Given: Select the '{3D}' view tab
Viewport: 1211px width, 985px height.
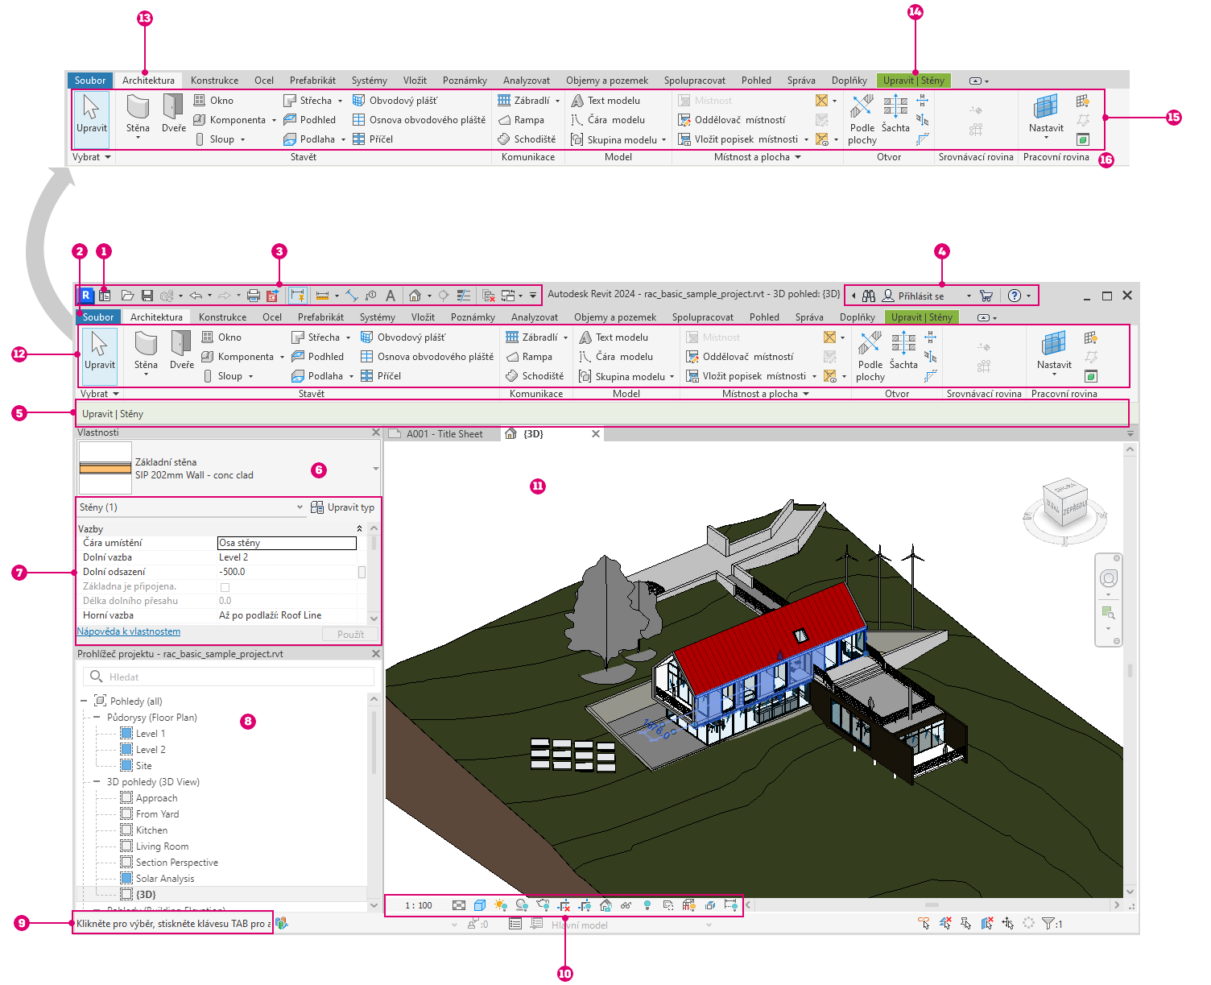Looking at the screenshot, I should (552, 434).
